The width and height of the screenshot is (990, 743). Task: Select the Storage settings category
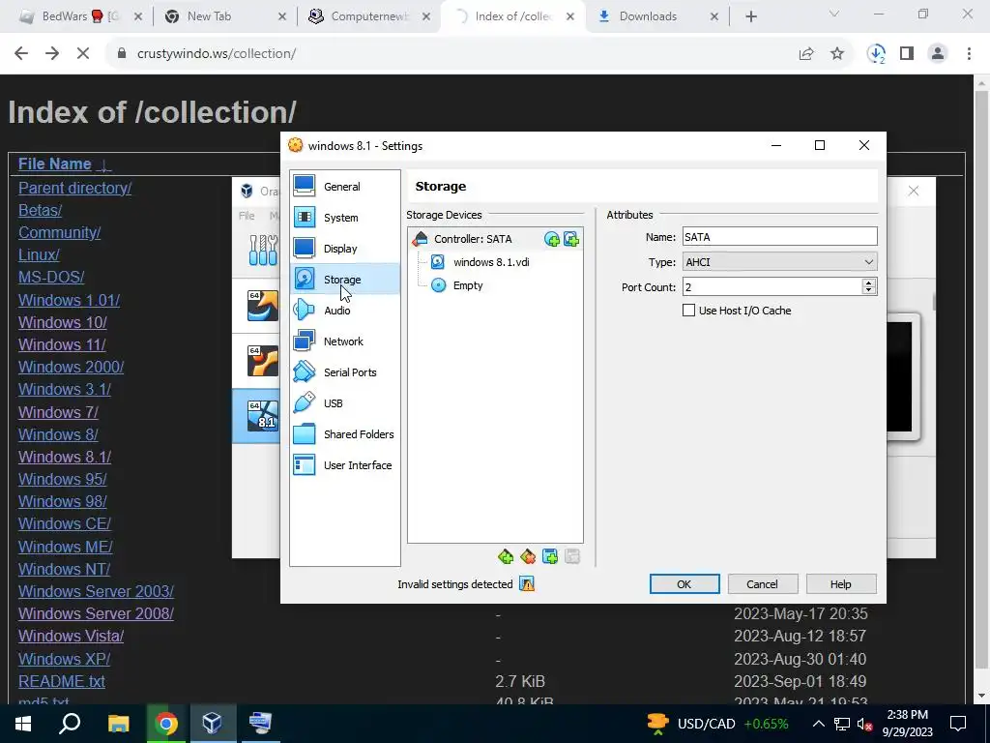pyautogui.click(x=345, y=280)
